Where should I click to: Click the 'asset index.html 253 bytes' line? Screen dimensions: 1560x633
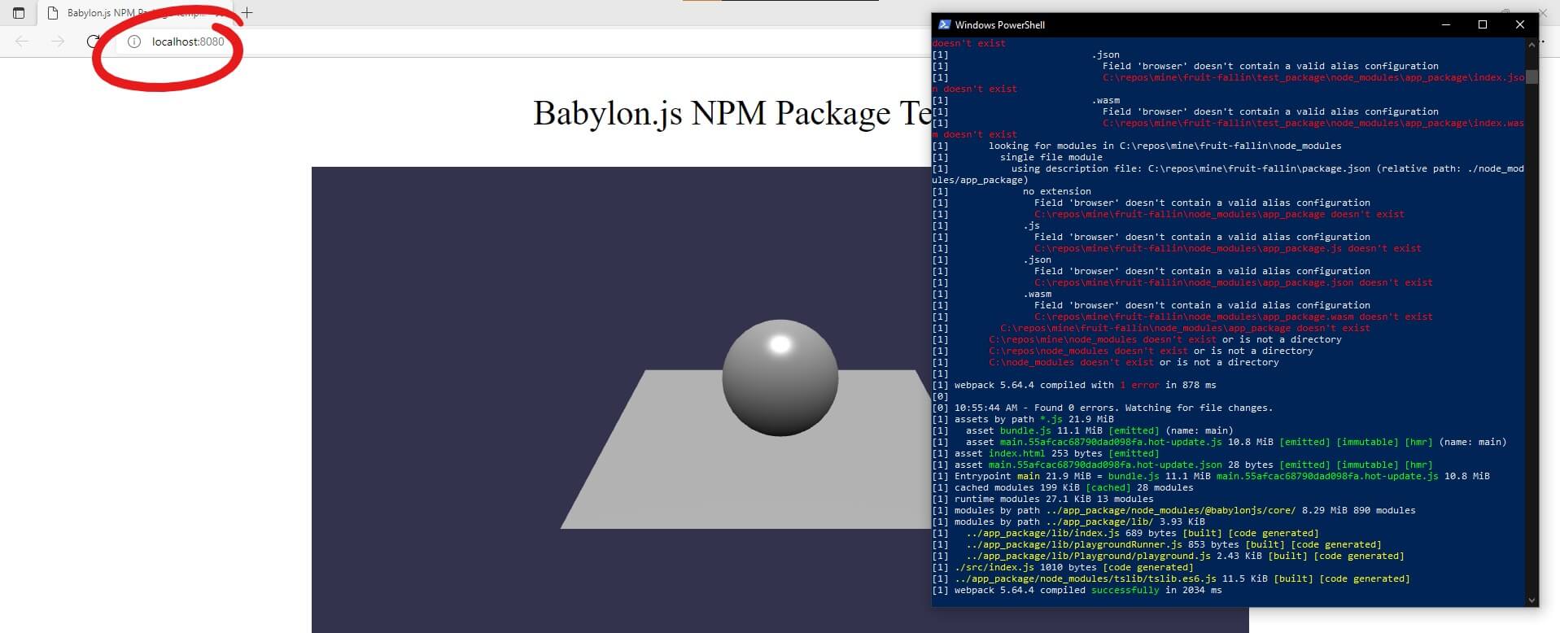(x=1046, y=453)
